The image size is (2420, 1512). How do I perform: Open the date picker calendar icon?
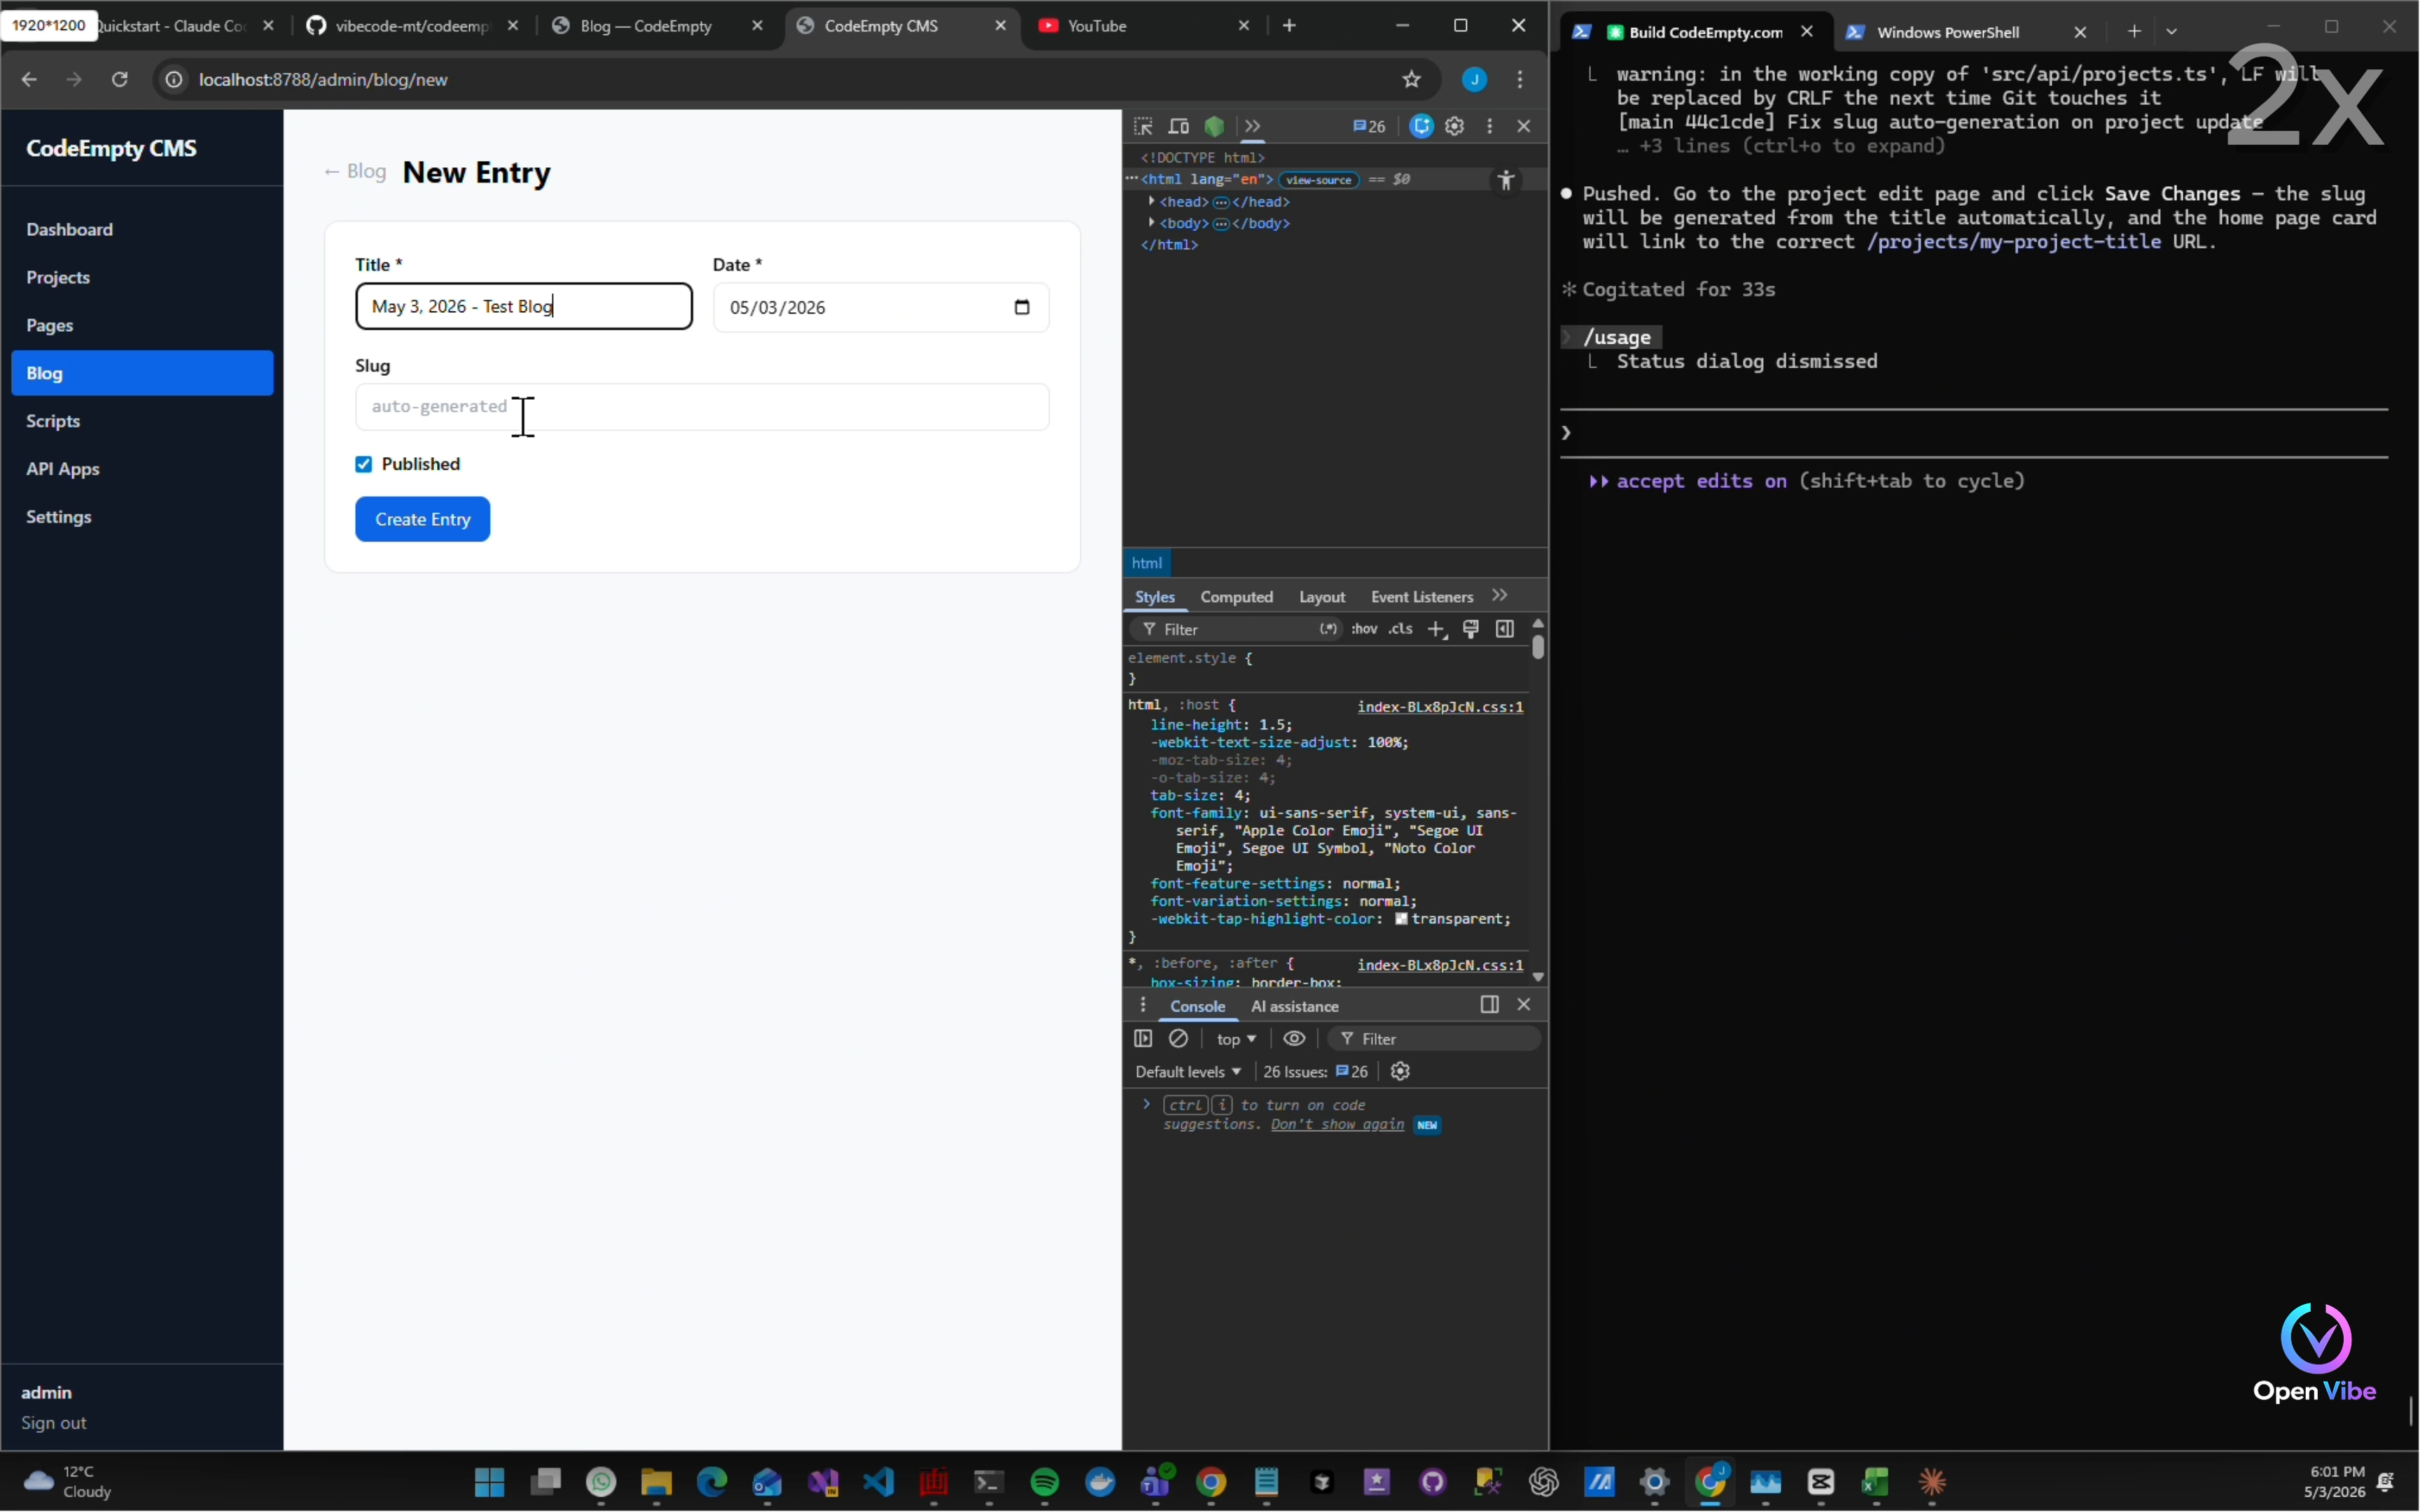[x=1022, y=307]
